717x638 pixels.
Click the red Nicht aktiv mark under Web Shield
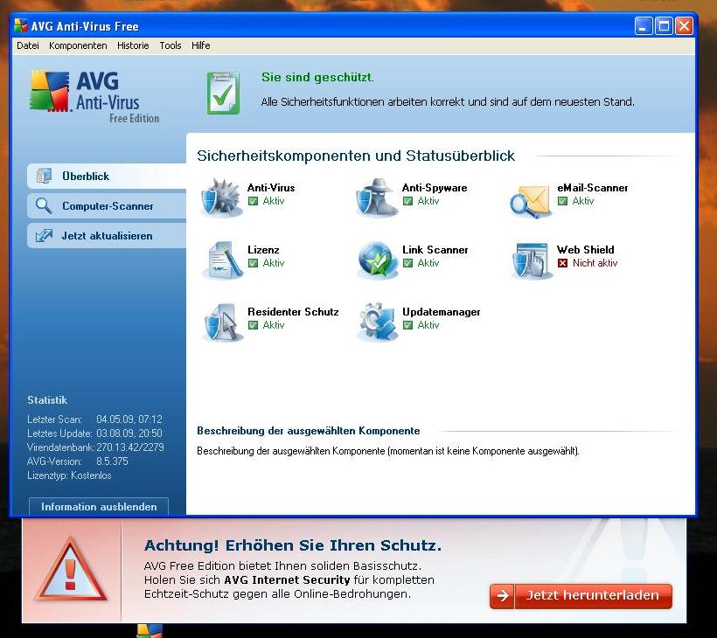point(562,263)
